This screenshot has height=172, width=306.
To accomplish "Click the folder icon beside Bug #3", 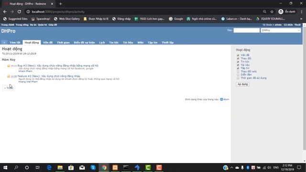I will coord(9,66).
